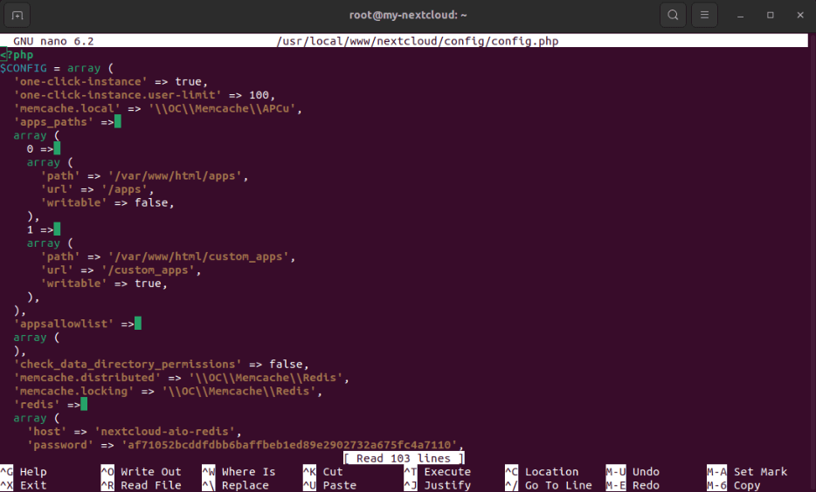The height and width of the screenshot is (492, 816).
Task: Click the ^T Execute shortcut
Action: tap(438, 472)
